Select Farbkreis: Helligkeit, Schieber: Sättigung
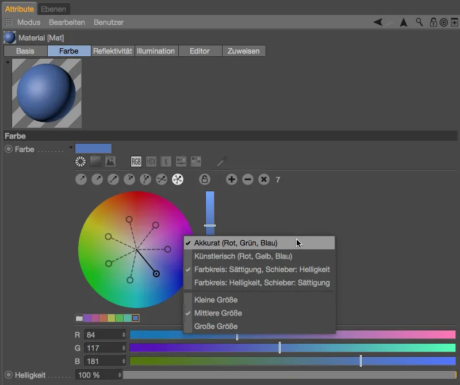Image resolution: width=460 pixels, height=385 pixels. click(x=259, y=283)
